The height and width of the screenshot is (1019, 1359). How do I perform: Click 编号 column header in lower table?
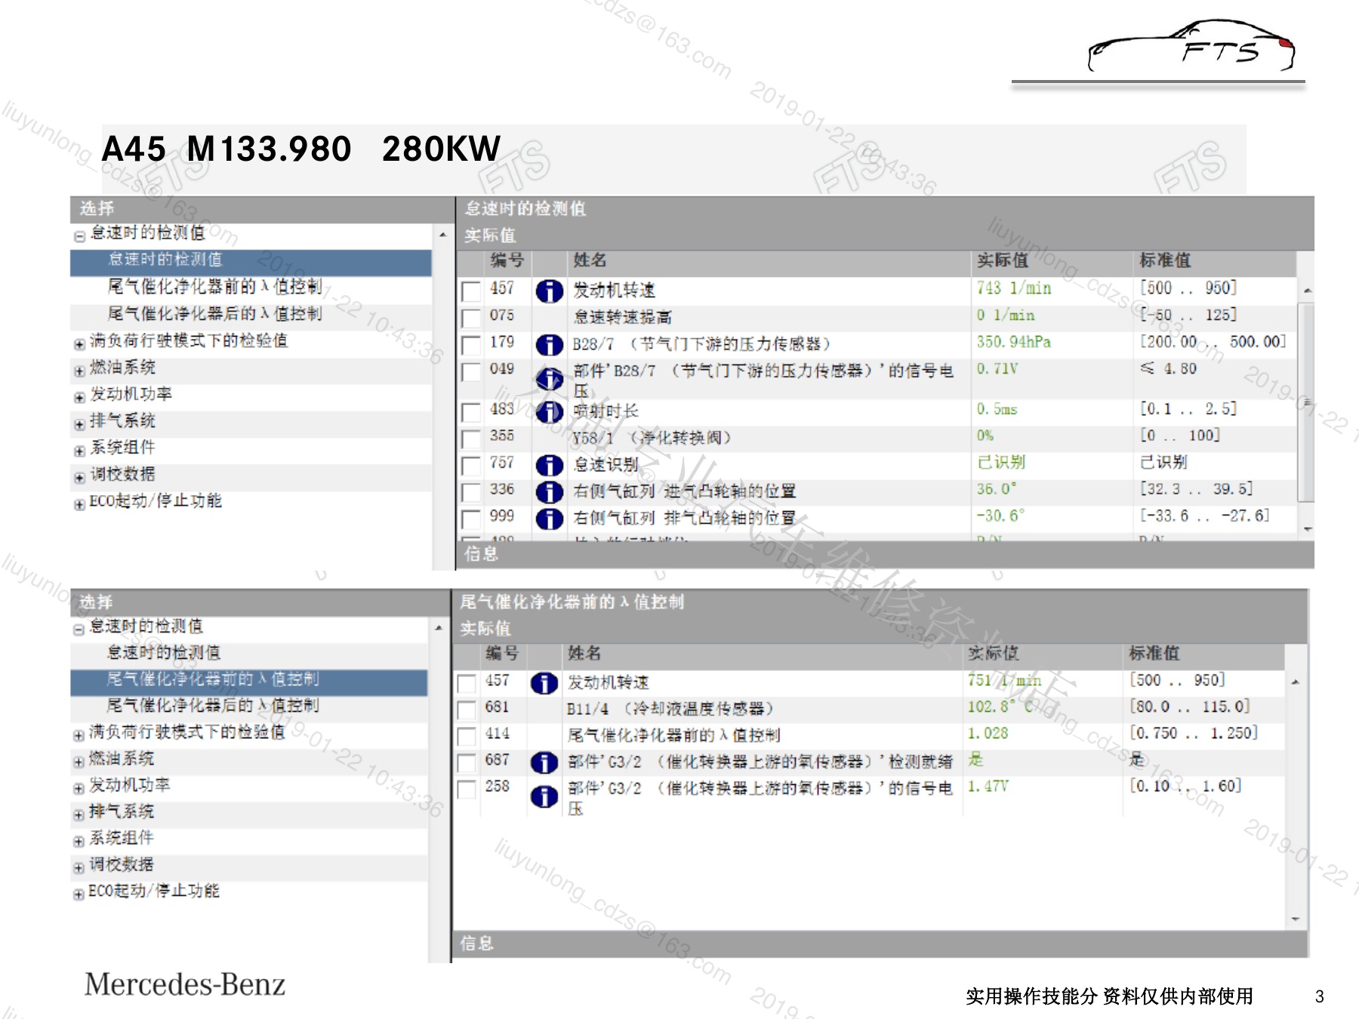pos(503,654)
